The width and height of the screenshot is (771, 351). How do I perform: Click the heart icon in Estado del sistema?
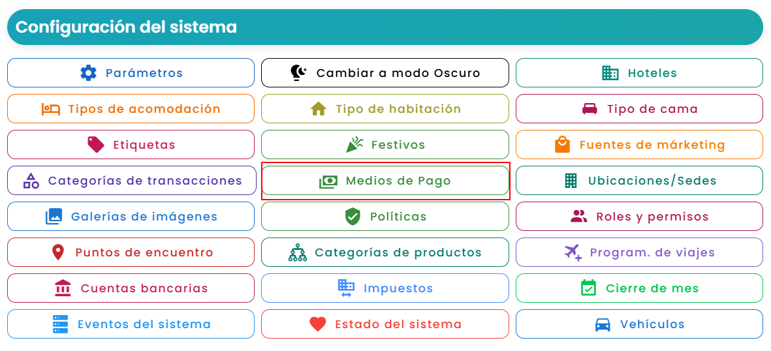click(318, 324)
